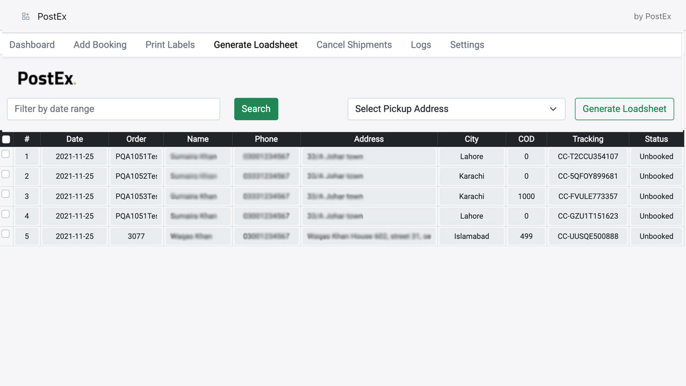The image size is (686, 386).
Task: Select tracking number CC-T2CCU354107
Action: pos(587,156)
